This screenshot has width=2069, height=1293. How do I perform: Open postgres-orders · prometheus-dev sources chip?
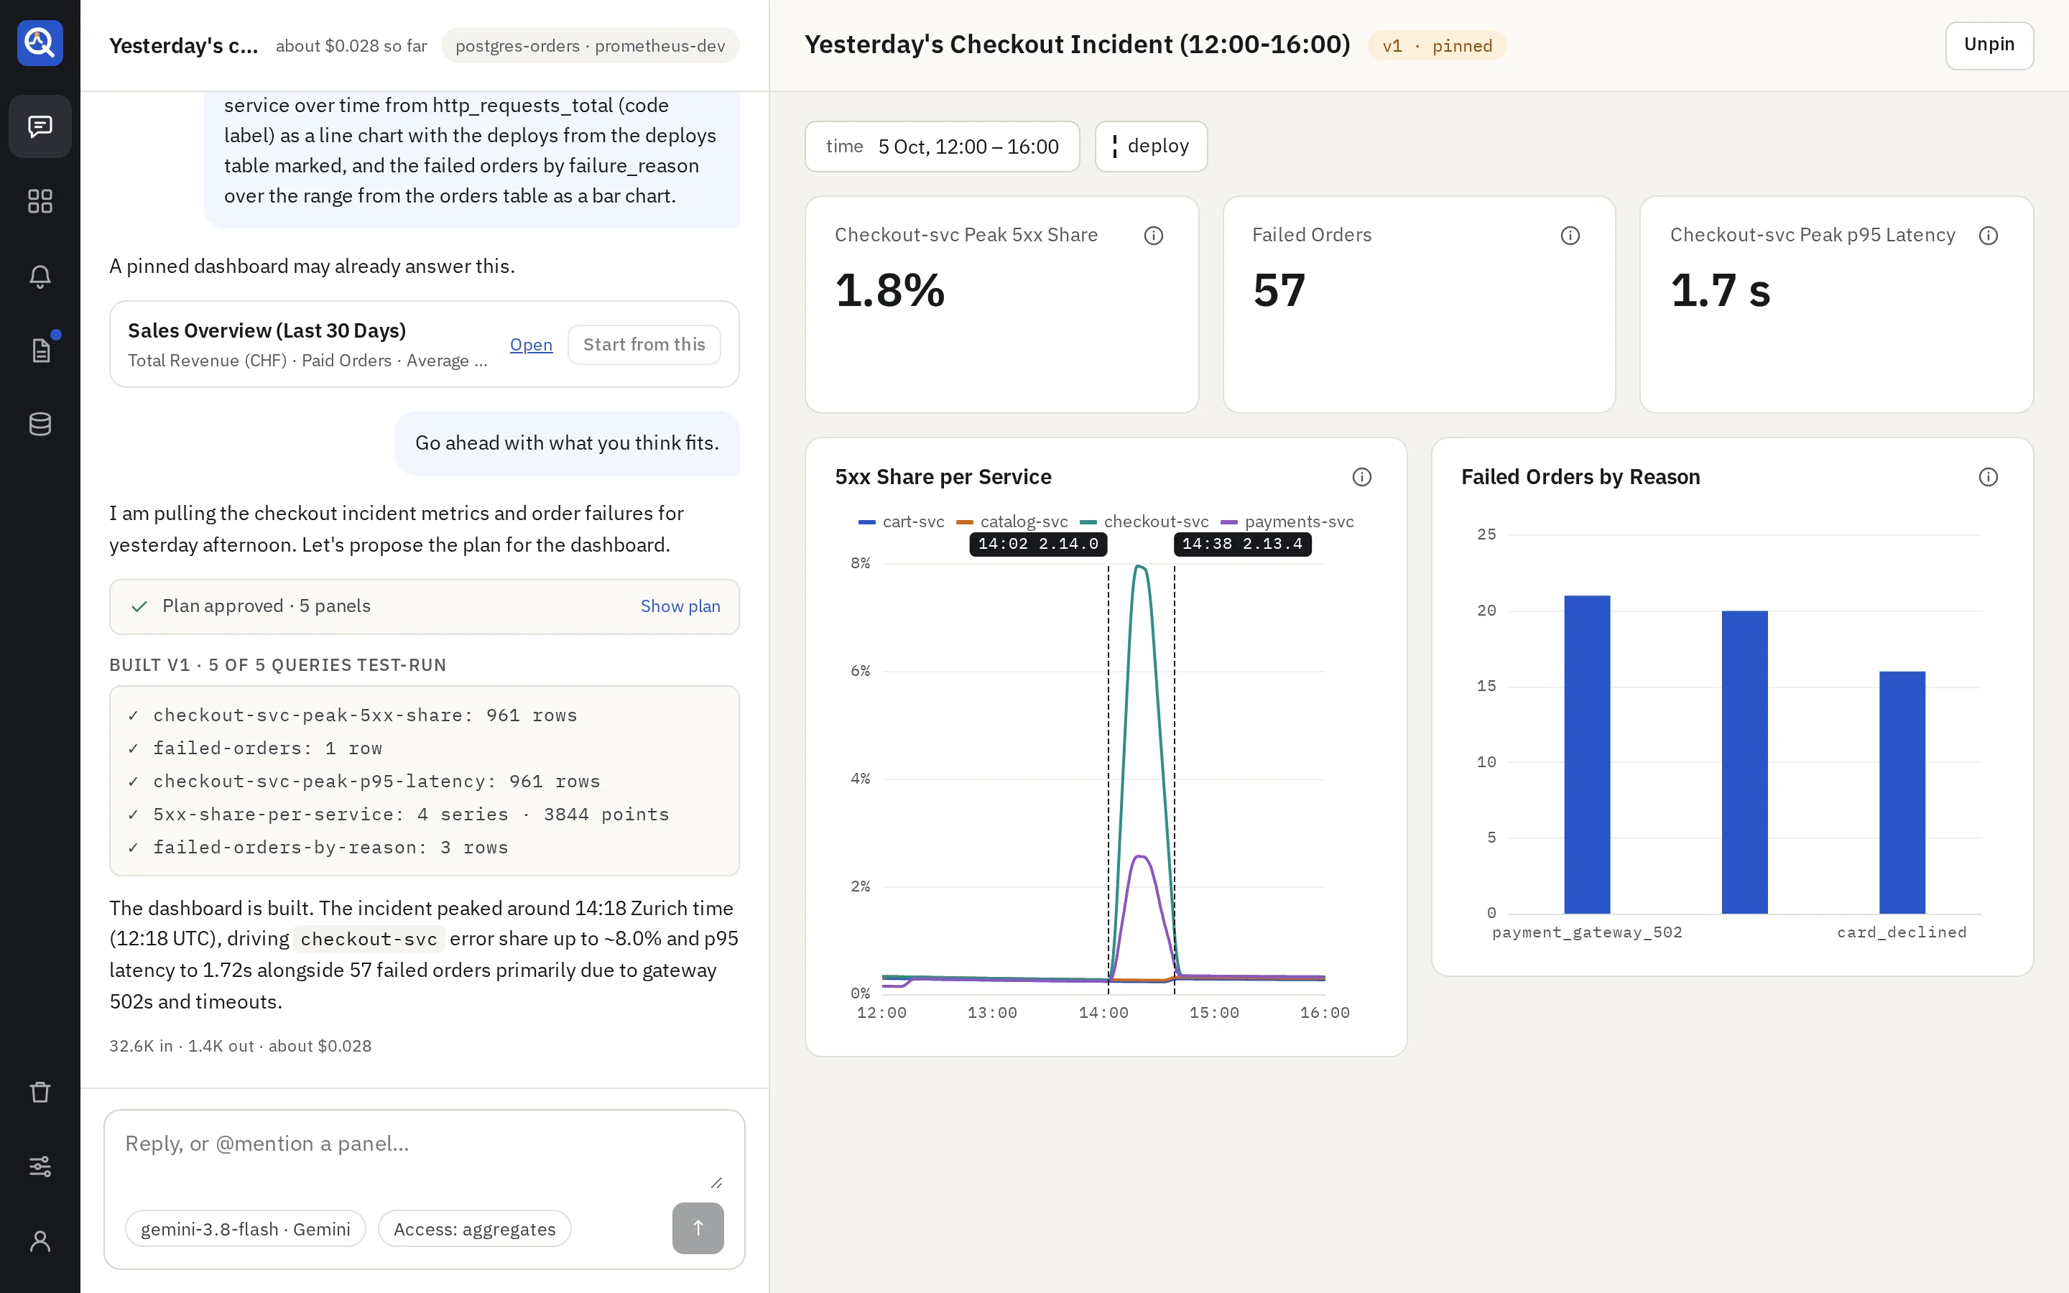(x=590, y=45)
